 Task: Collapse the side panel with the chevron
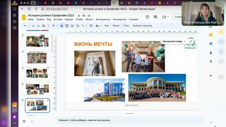point(211,122)
